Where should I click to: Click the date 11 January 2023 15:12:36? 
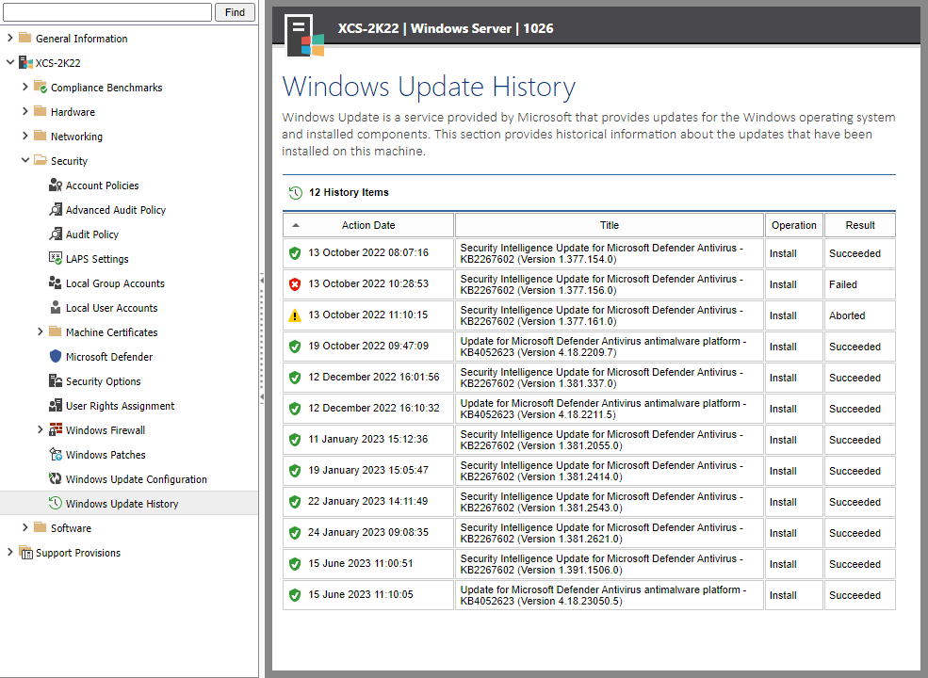pyautogui.click(x=367, y=439)
